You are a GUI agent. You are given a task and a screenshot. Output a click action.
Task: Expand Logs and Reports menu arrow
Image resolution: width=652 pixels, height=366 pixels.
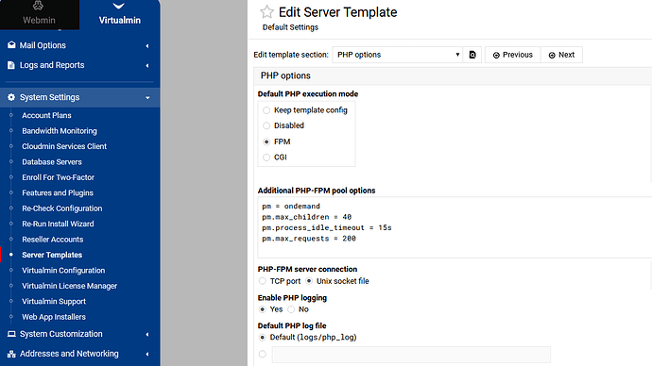(147, 66)
